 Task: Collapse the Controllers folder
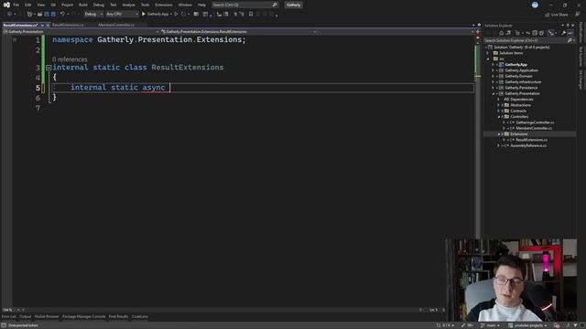[x=498, y=117]
